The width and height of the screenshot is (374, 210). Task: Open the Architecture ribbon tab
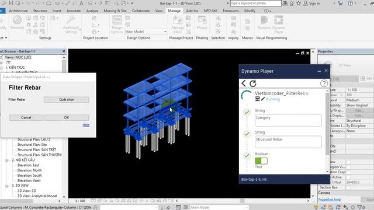(18, 10)
